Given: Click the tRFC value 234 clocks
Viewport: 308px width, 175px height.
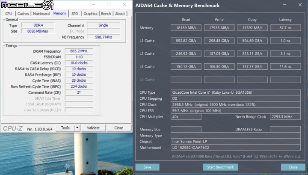Looking at the screenshot, I should click(79, 86).
